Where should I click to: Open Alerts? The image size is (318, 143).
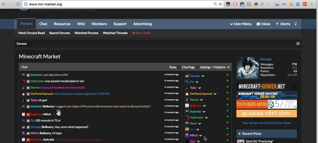pos(283,24)
